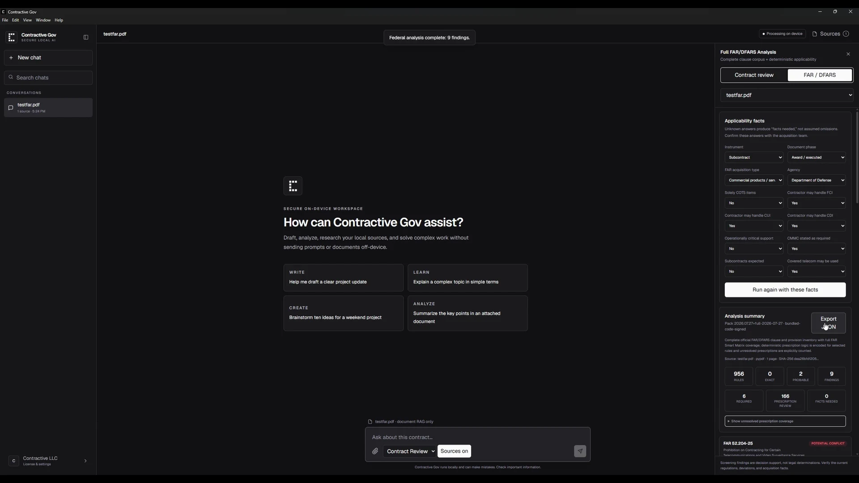
Task: Select the FAR / DFARS tab
Action: pos(820,75)
